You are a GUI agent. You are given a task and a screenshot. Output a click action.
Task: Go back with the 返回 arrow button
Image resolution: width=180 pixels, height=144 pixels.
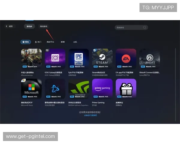click(x=9, y=26)
